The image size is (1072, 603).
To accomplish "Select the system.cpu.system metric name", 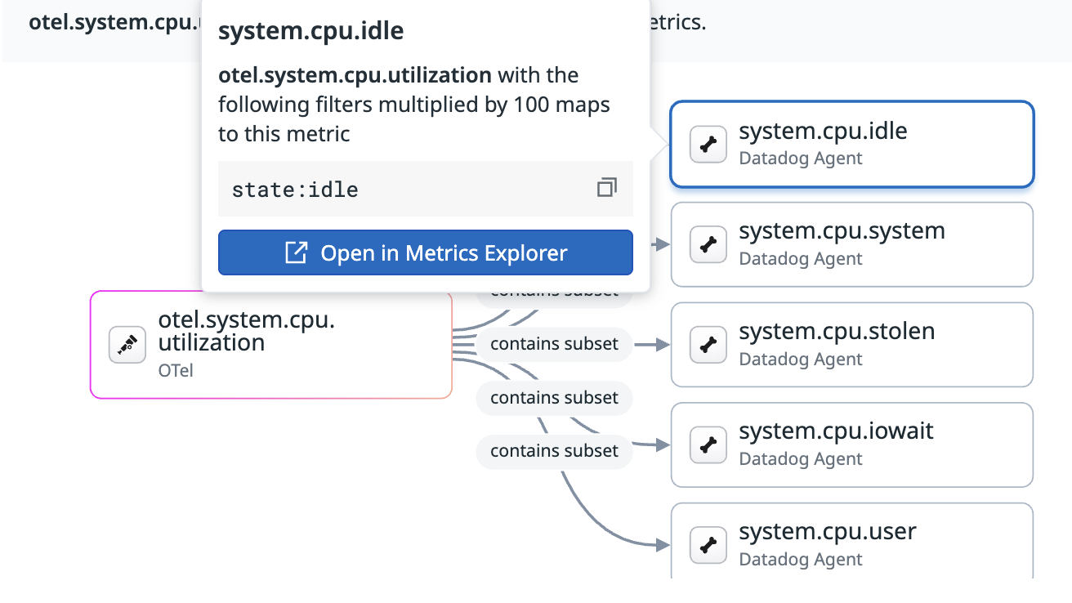I will point(842,231).
